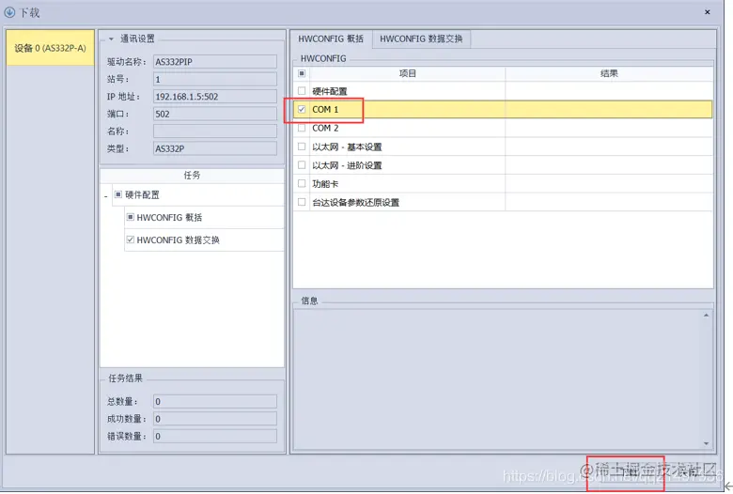Screen dimensions: 733x494
Task: Click the 成功数量 result field
Action: click(215, 419)
